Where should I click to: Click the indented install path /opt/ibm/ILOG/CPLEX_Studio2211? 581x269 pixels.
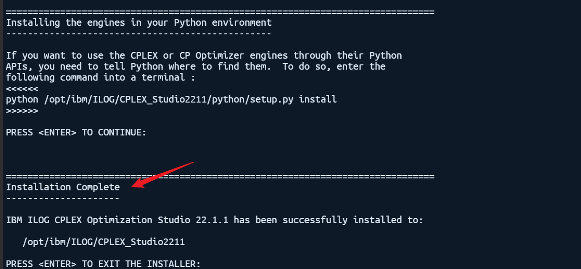pyautogui.click(x=104, y=242)
